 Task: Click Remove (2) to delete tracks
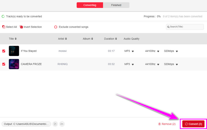pyautogui.click(x=167, y=124)
